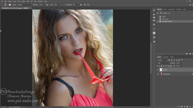
Task: Click the history snapshot thumbnail
Action: [160, 13]
